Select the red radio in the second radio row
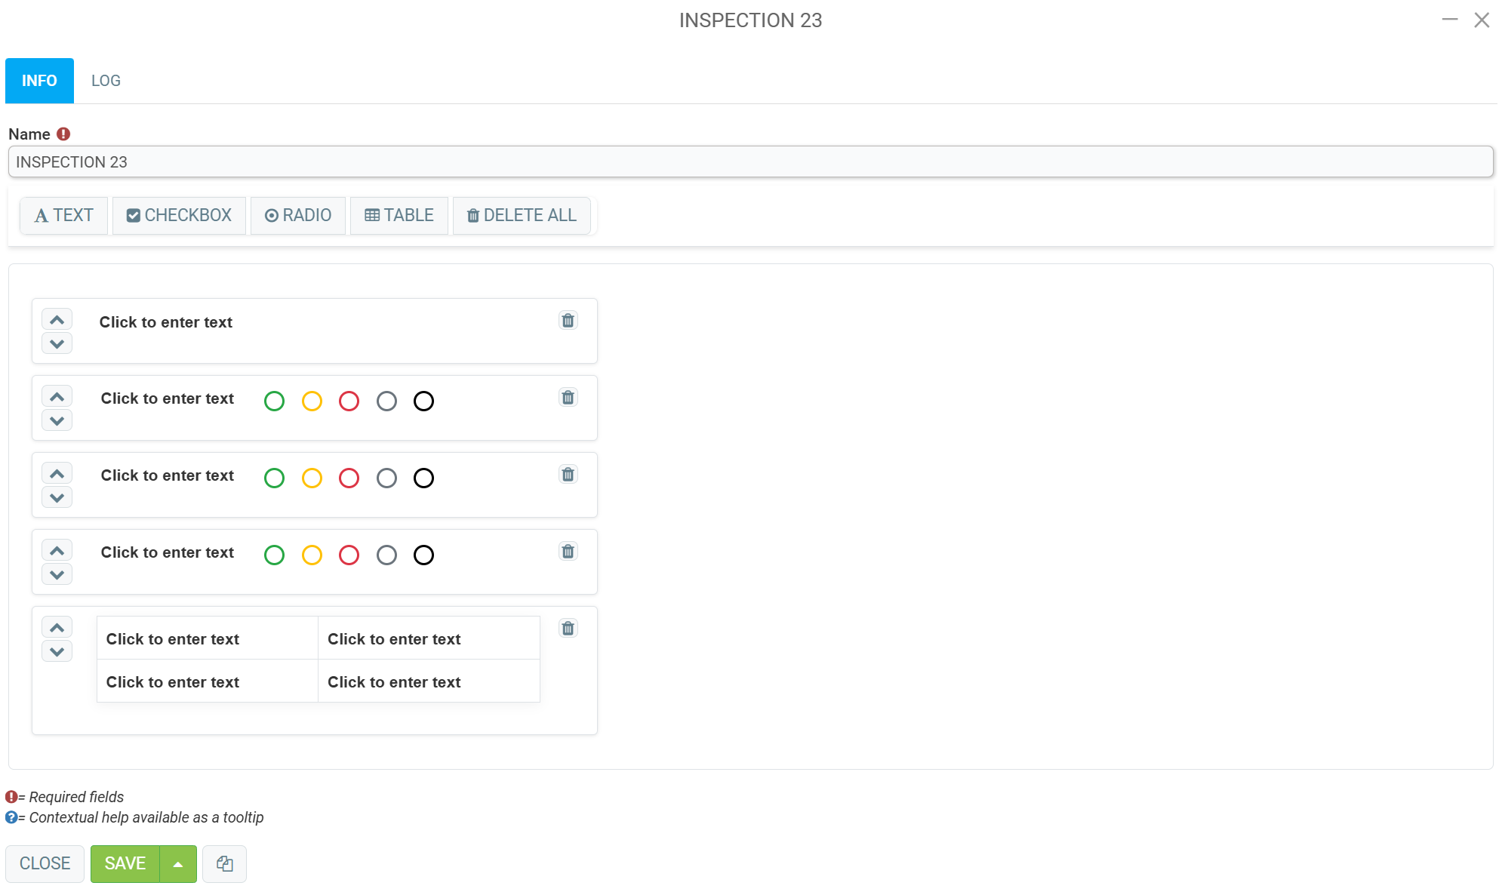The width and height of the screenshot is (1502, 892). [349, 478]
